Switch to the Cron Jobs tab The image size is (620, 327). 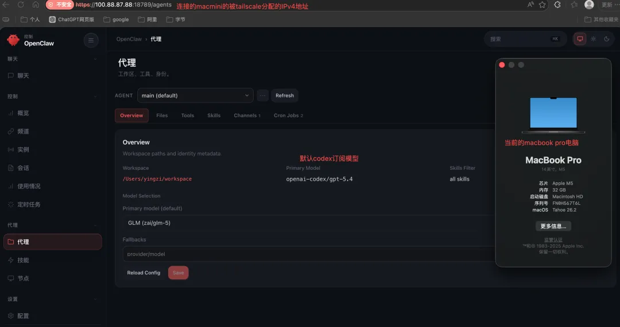(288, 115)
